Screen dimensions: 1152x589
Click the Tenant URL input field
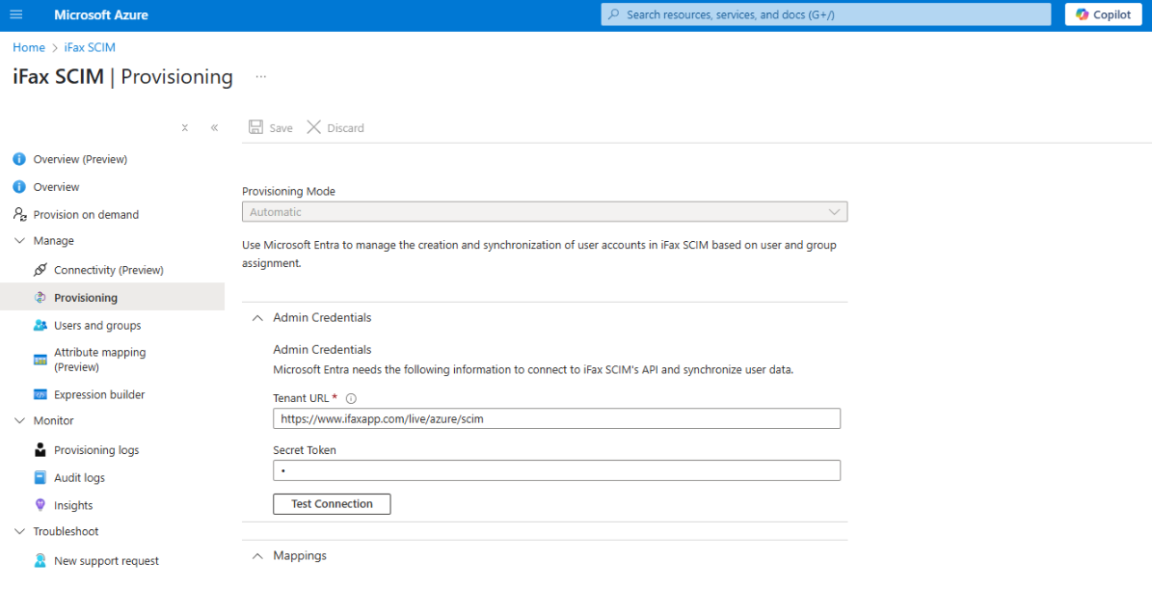[x=556, y=418]
